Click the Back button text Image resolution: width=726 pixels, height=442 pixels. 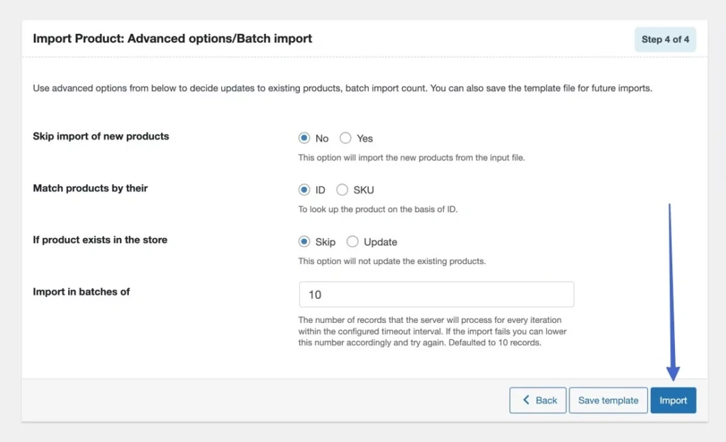tap(546, 400)
